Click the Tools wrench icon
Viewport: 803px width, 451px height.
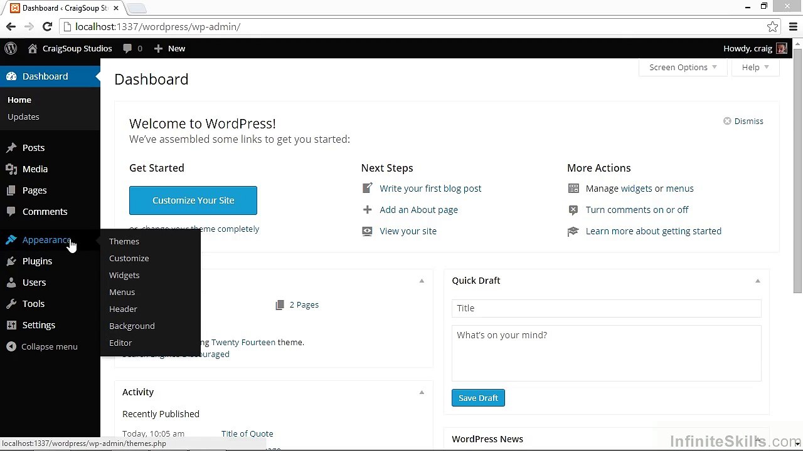[x=11, y=304]
